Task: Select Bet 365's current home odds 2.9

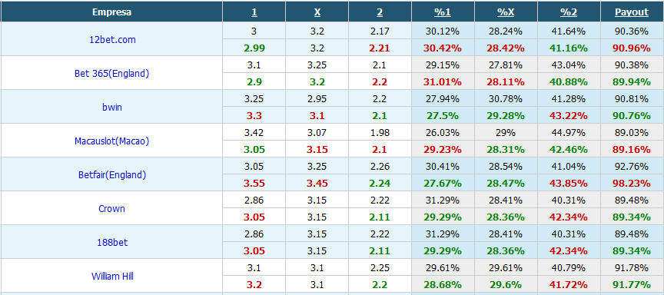Action: pos(254,81)
